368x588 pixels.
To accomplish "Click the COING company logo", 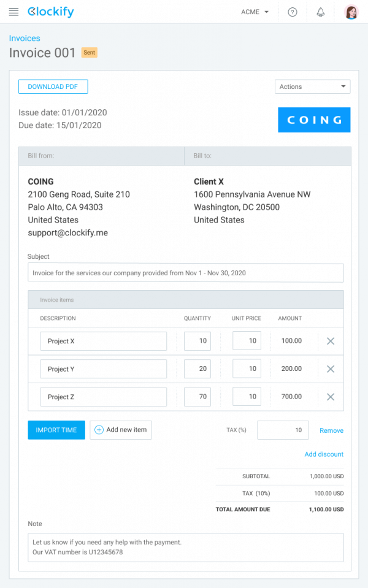I will pyautogui.click(x=314, y=120).
